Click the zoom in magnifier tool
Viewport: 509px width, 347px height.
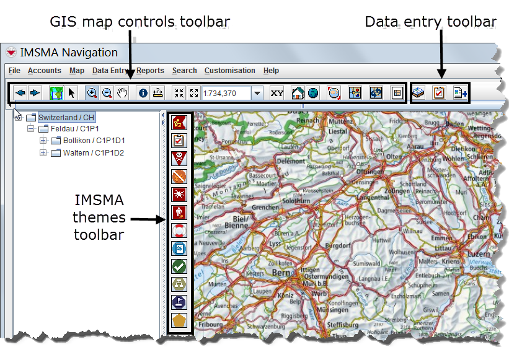(x=92, y=93)
